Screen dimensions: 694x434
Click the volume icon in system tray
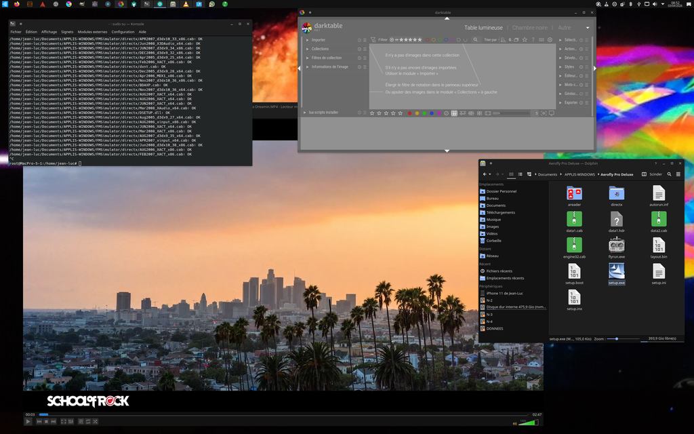coord(655,4)
